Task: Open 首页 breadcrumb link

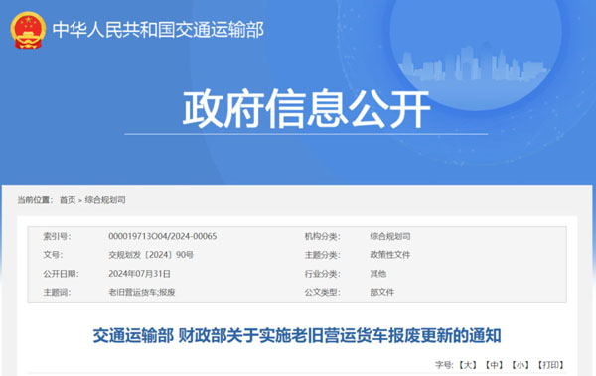Action: tap(68, 200)
